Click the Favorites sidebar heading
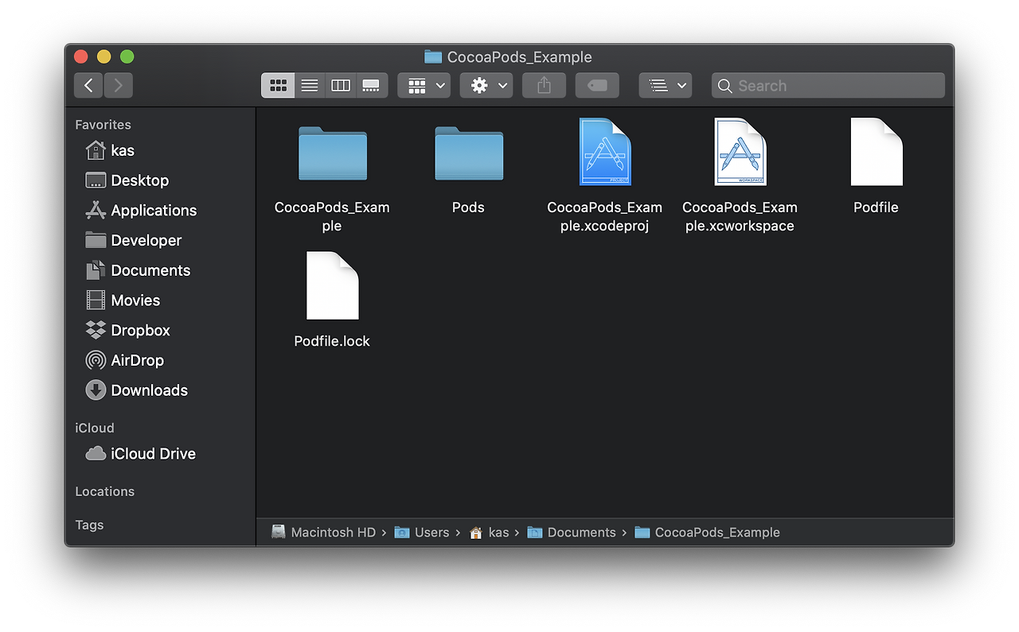 pos(103,125)
